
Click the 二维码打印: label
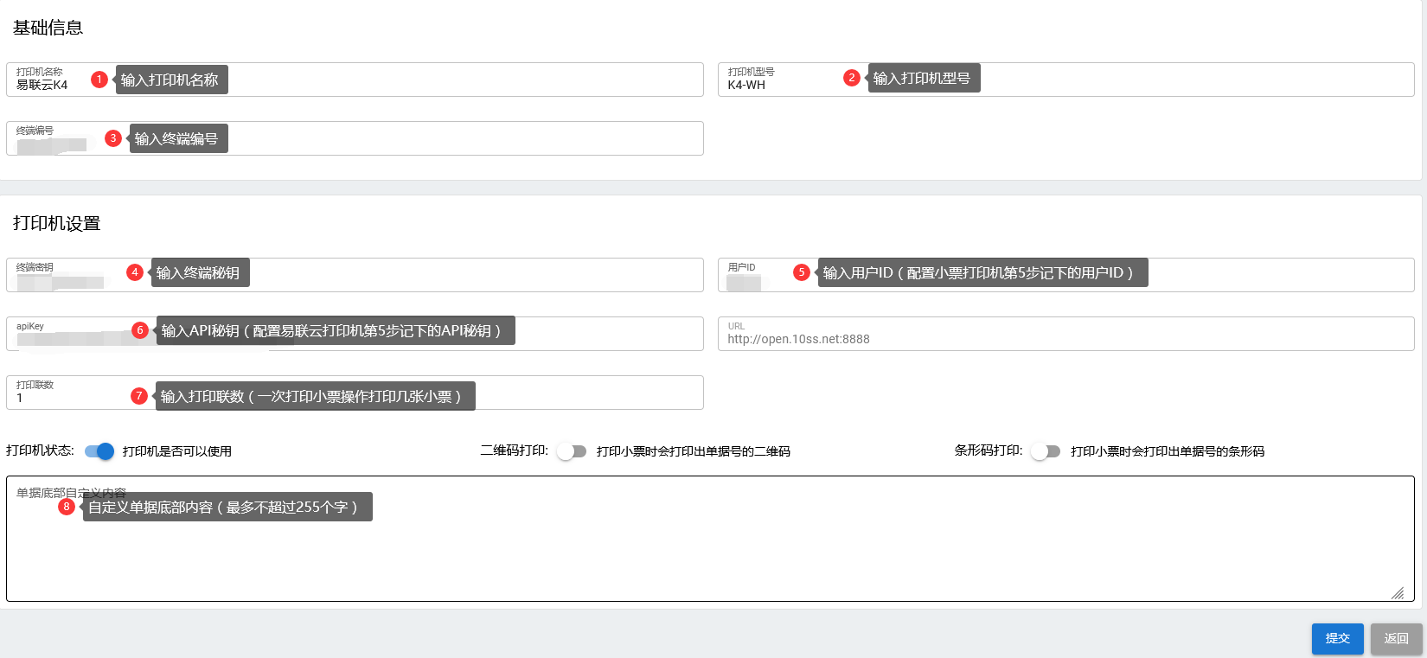click(515, 450)
